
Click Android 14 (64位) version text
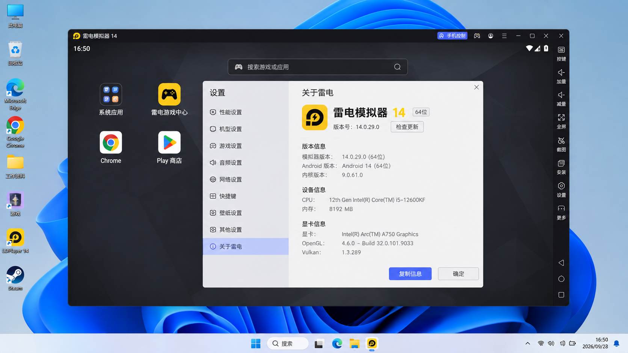click(366, 166)
